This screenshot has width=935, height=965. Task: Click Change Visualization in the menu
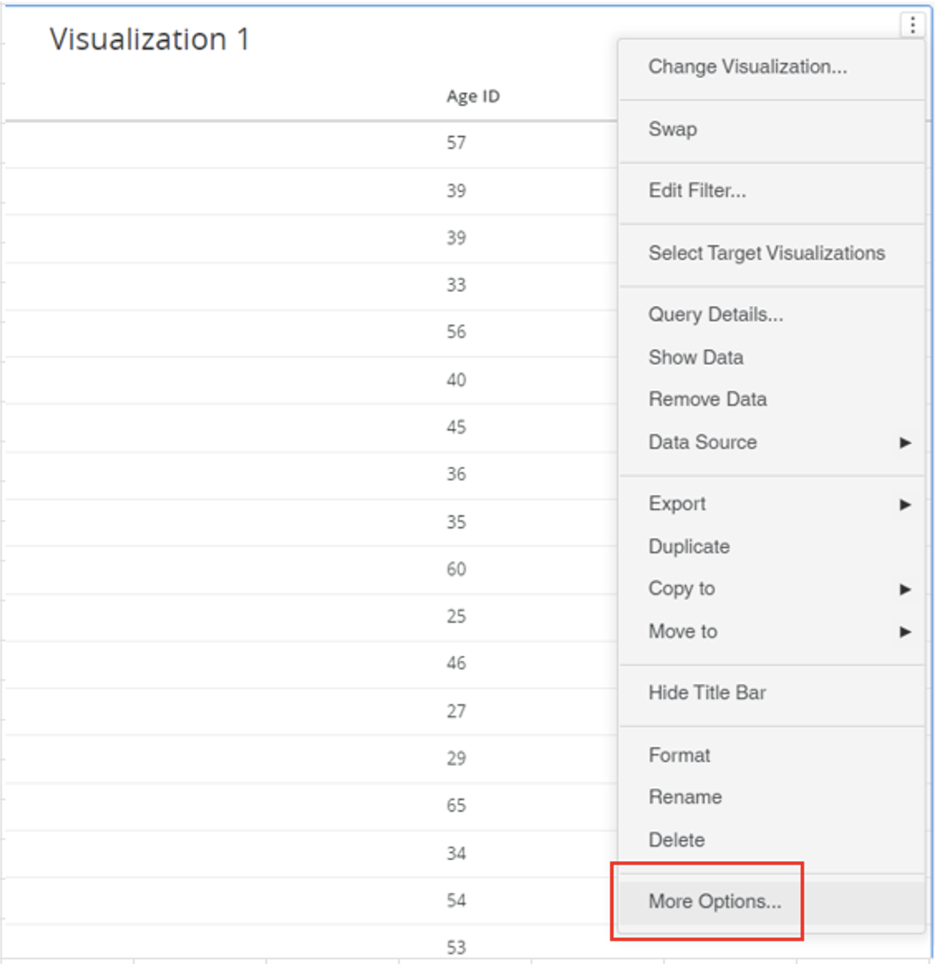pos(747,67)
